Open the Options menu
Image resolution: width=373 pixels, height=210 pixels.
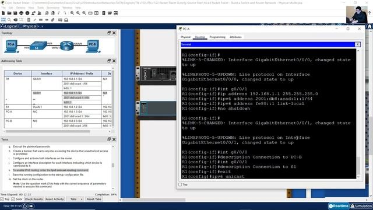[20, 8]
